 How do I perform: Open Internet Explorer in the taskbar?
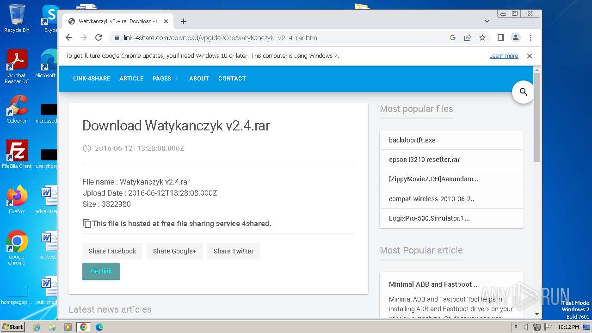[x=37, y=327]
